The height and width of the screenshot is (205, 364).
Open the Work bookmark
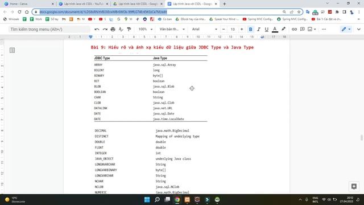(x=36, y=19)
